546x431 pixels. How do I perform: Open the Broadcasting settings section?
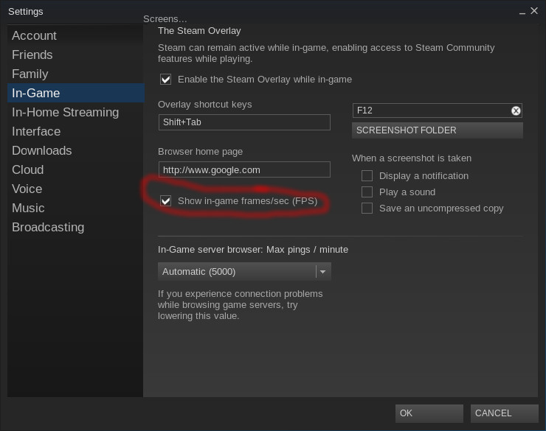coord(75,227)
